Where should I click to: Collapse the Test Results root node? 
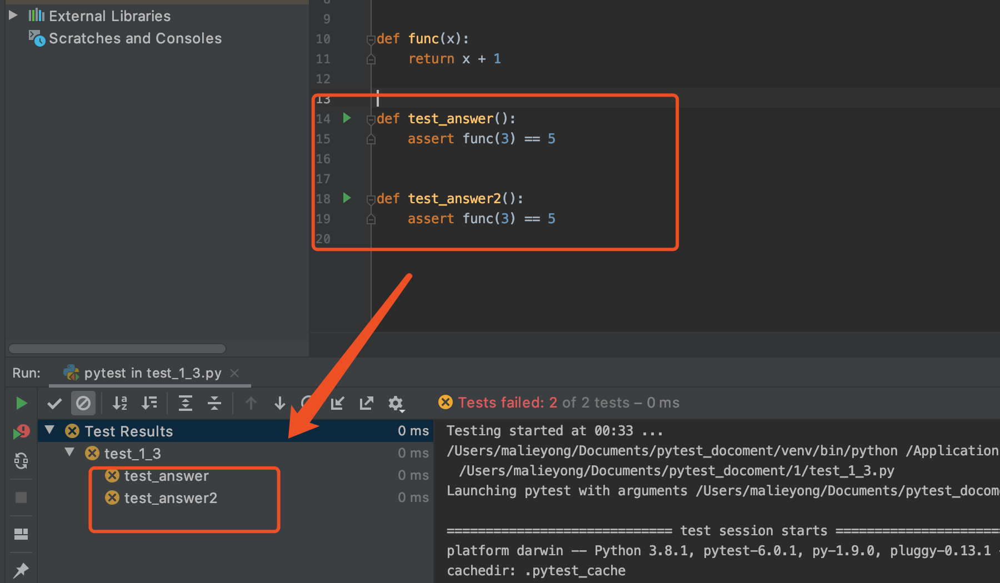49,430
